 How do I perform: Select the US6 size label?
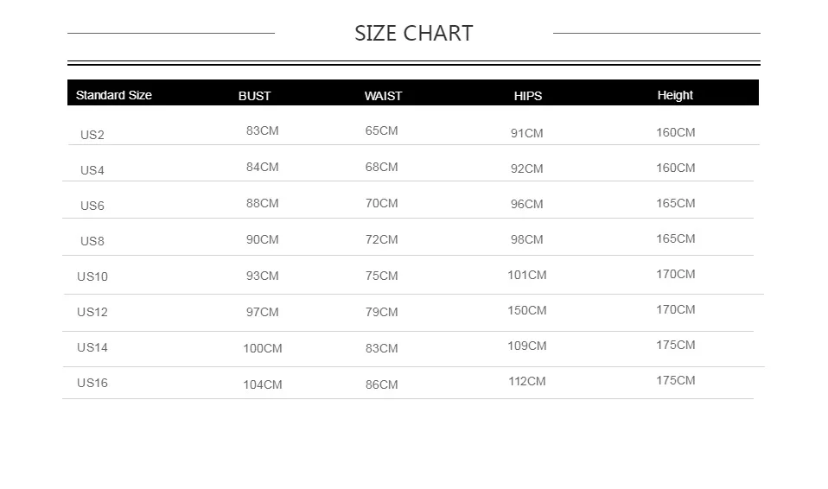[x=92, y=206]
